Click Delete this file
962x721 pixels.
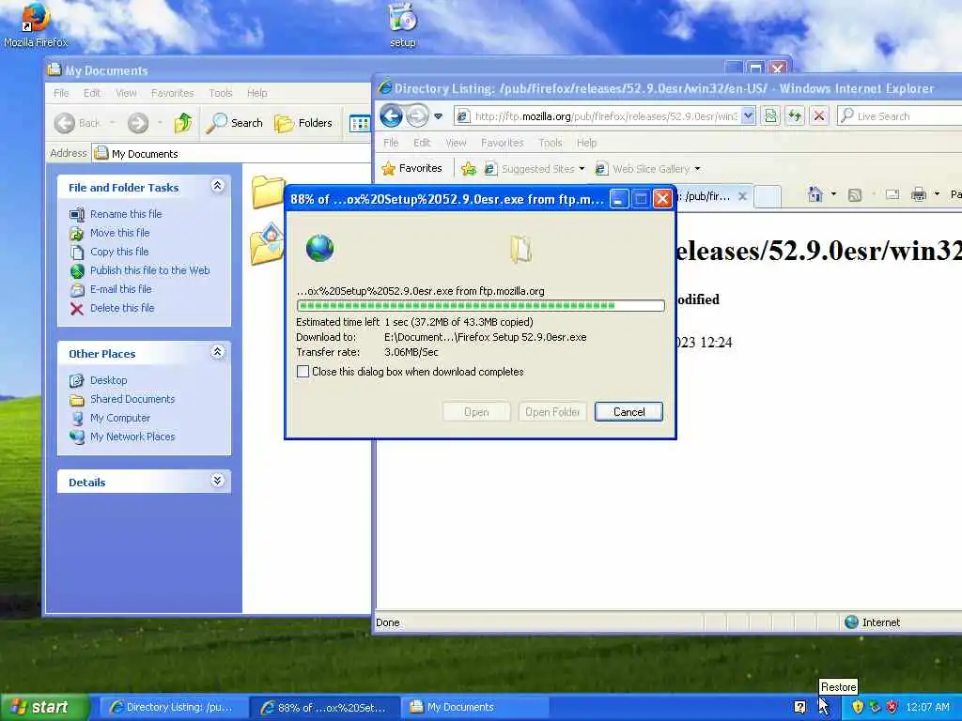[x=122, y=308]
